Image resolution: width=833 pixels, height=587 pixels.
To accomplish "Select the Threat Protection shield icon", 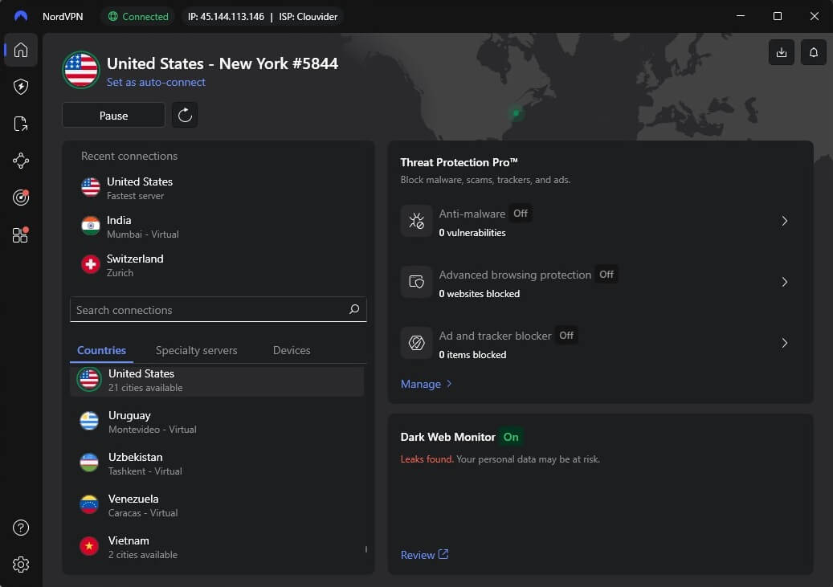I will click(20, 87).
